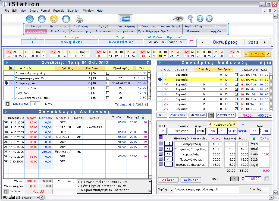Show the blue list view icon

(x=66, y=19)
